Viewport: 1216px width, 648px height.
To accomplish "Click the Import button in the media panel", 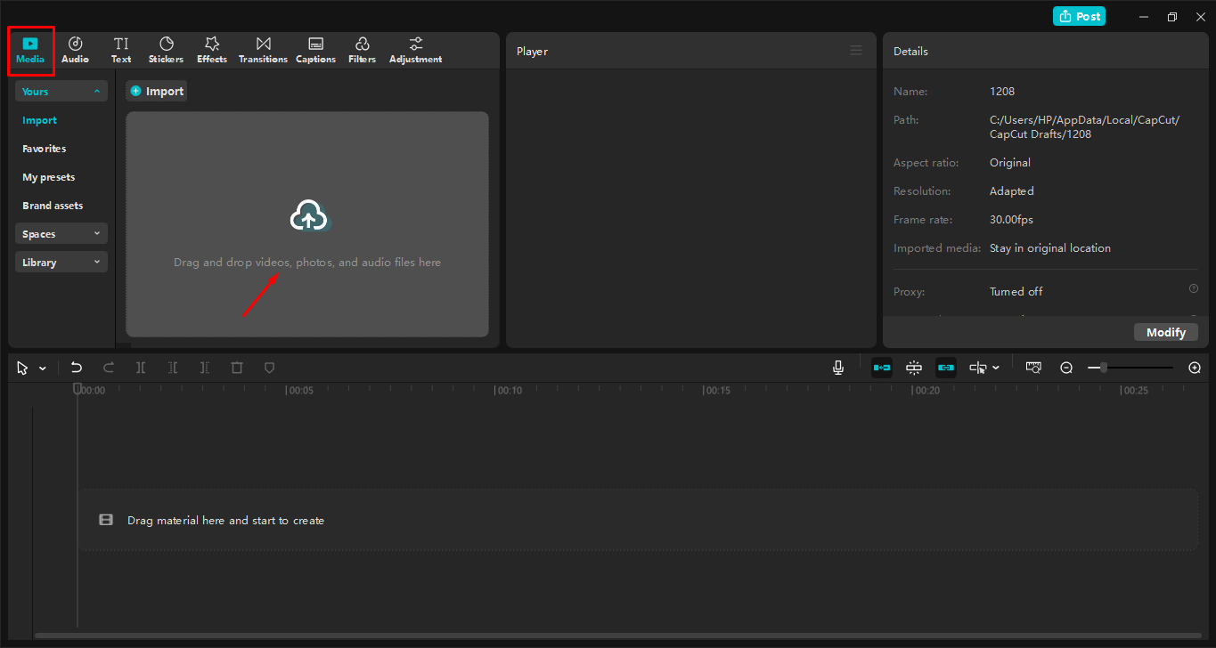I will click(x=156, y=90).
